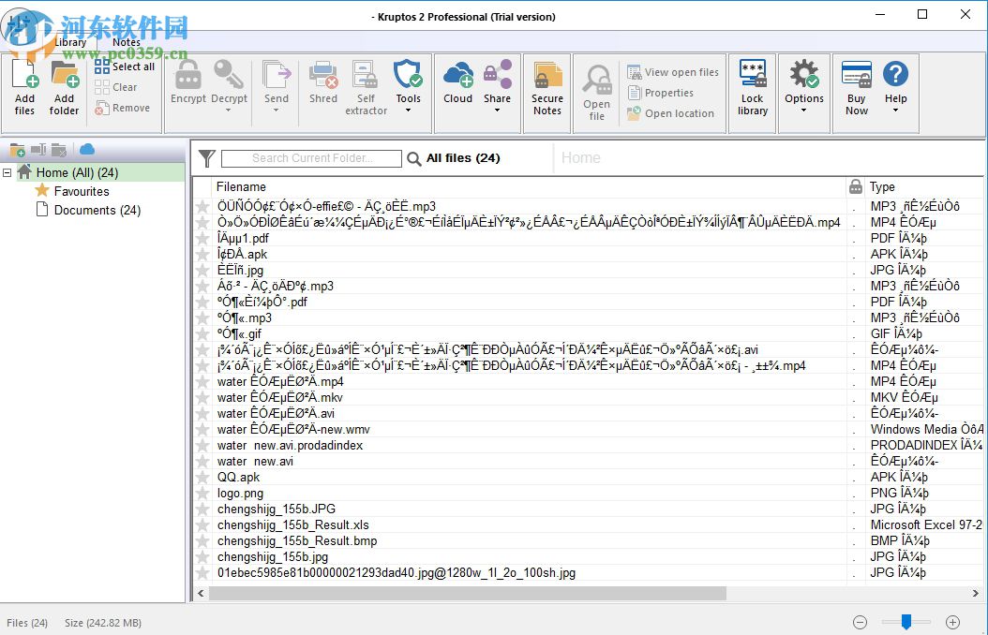This screenshot has width=988, height=635.
Task: Toggle favourite star for logo.png
Action: [202, 494]
